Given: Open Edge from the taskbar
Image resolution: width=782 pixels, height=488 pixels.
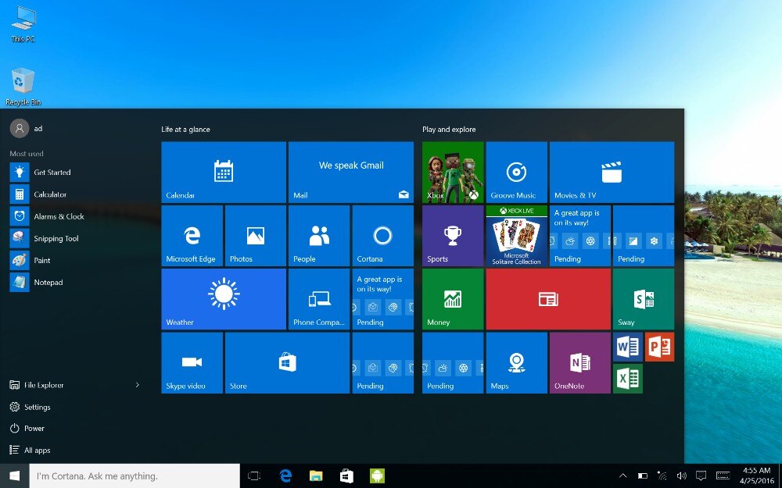Looking at the screenshot, I should [285, 476].
